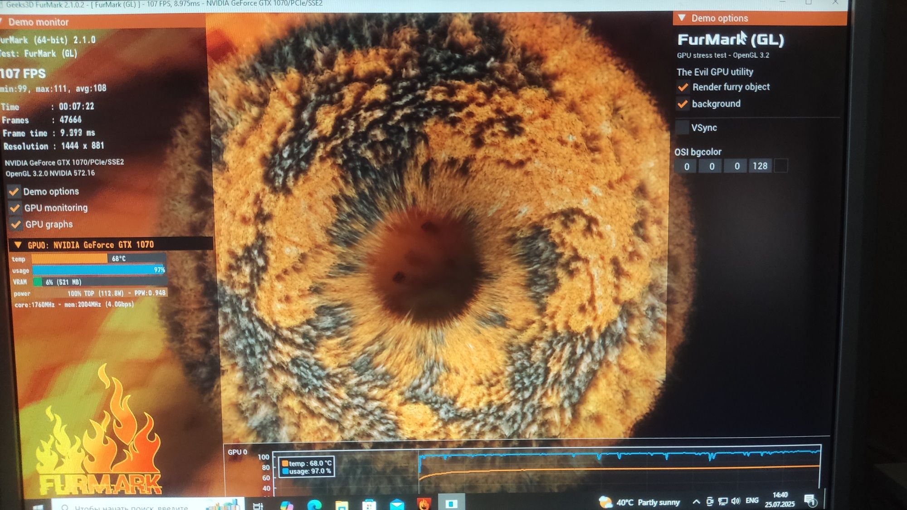This screenshot has width=907, height=510.
Task: Switch input language ENG indicator
Action: tap(752, 500)
